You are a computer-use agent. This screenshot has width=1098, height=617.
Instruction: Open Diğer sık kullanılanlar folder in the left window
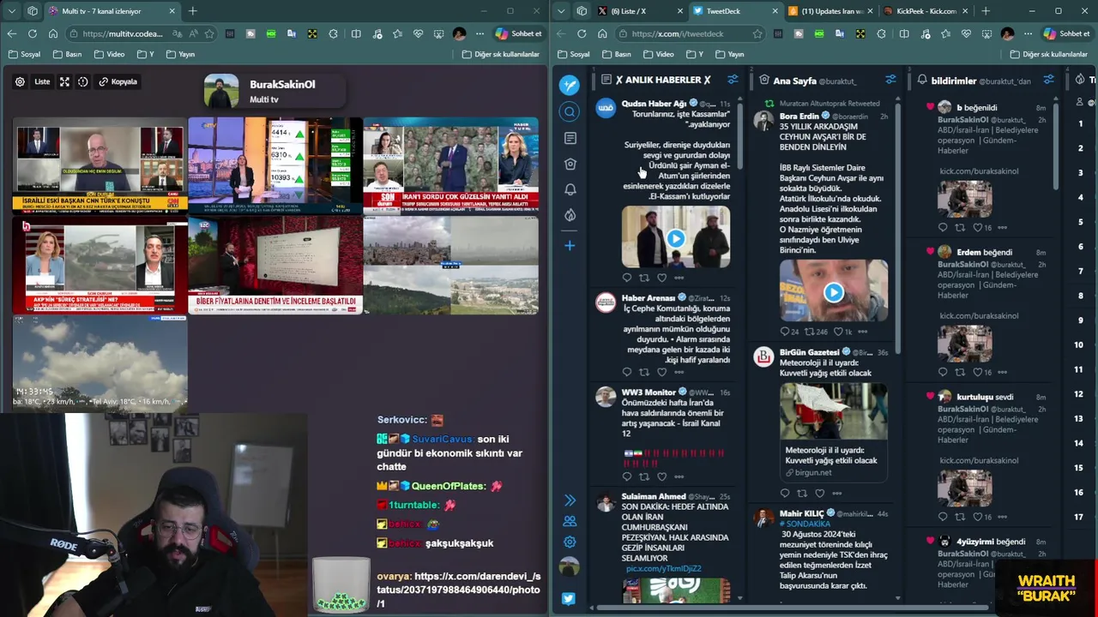[501, 54]
